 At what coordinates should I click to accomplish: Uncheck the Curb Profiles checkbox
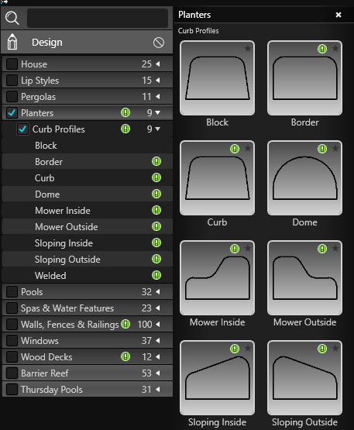coord(22,129)
